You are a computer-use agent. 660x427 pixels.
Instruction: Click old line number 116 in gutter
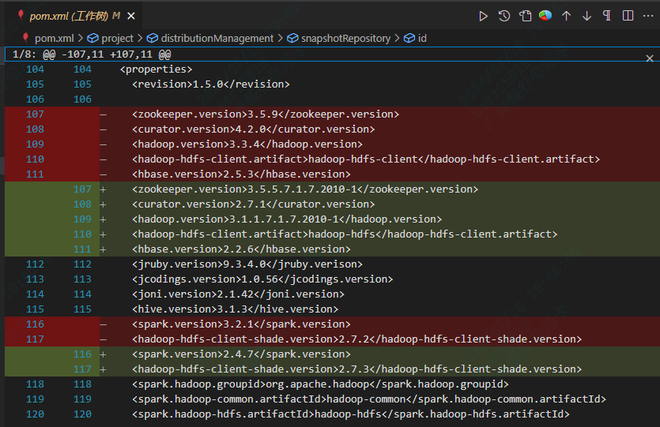[x=35, y=324]
